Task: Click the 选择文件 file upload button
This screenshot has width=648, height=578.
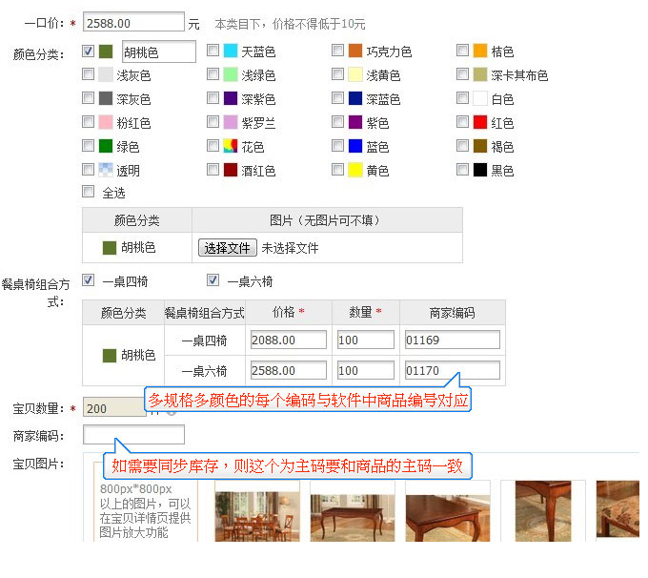Action: click(227, 248)
